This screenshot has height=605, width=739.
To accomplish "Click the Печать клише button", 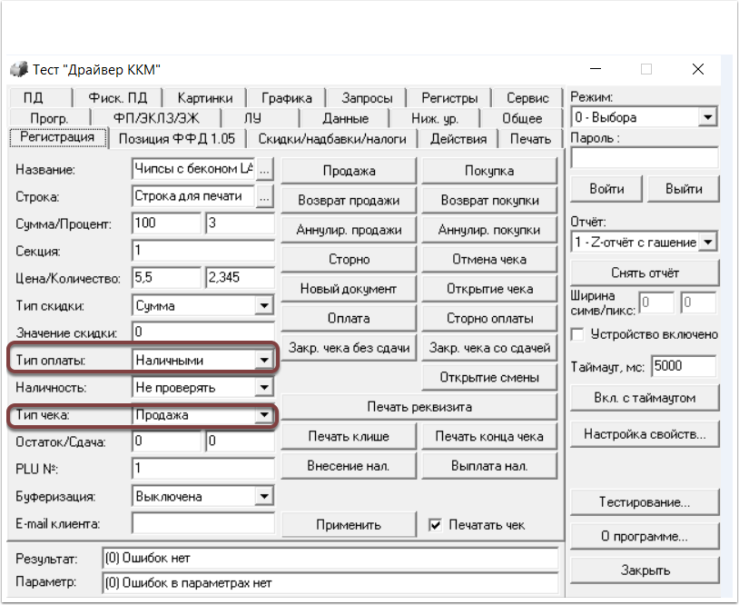I will [349, 436].
